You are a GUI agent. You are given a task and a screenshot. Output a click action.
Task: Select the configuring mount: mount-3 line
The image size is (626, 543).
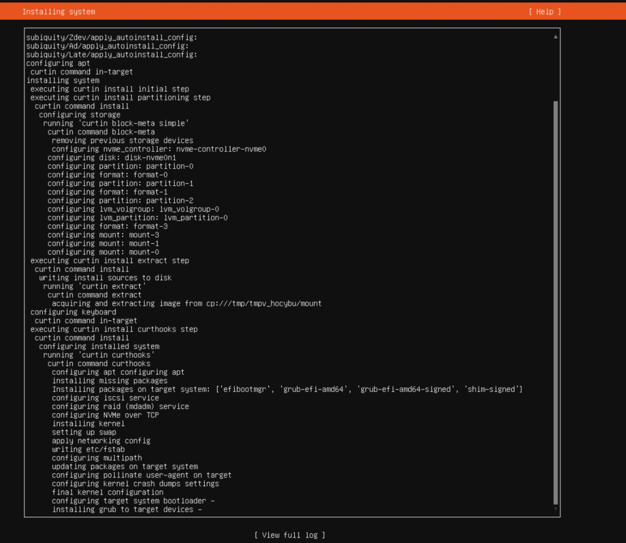[103, 234]
